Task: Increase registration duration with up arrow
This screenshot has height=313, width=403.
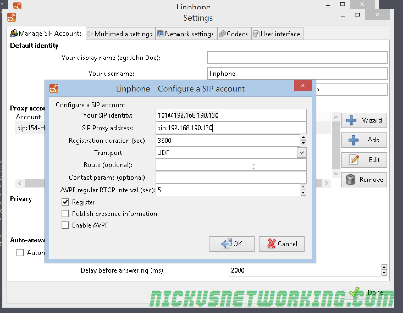Action: 303,137
